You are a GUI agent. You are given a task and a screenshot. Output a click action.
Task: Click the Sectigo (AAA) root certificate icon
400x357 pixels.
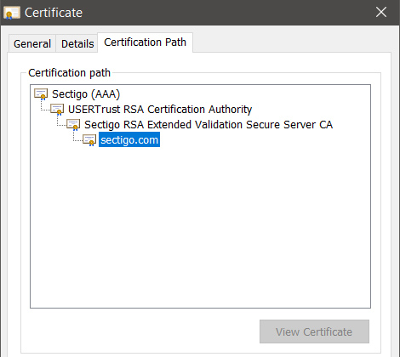(41, 94)
